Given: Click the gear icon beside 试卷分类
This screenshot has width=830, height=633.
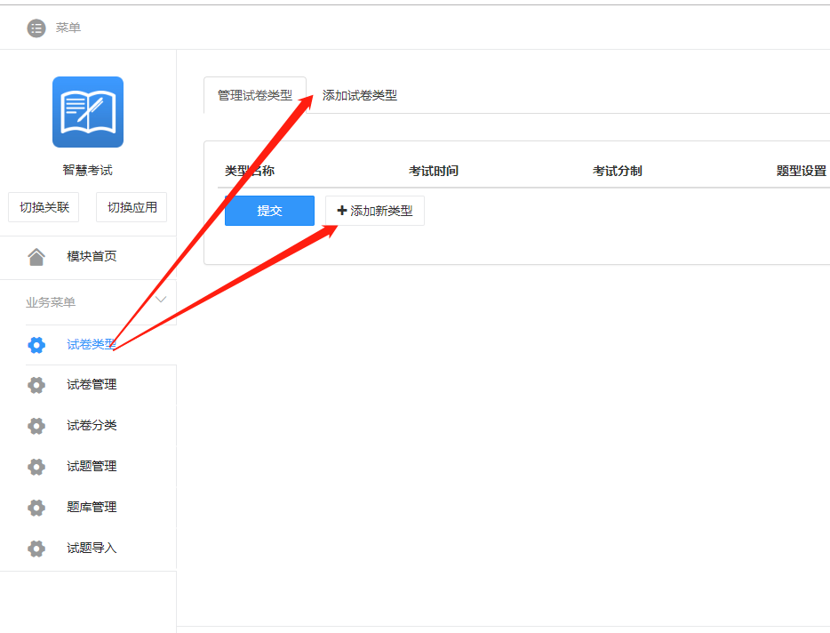Looking at the screenshot, I should pos(36,426).
